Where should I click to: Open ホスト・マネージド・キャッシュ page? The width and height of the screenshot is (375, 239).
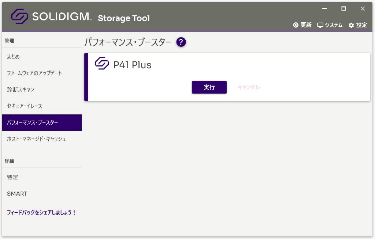37,139
